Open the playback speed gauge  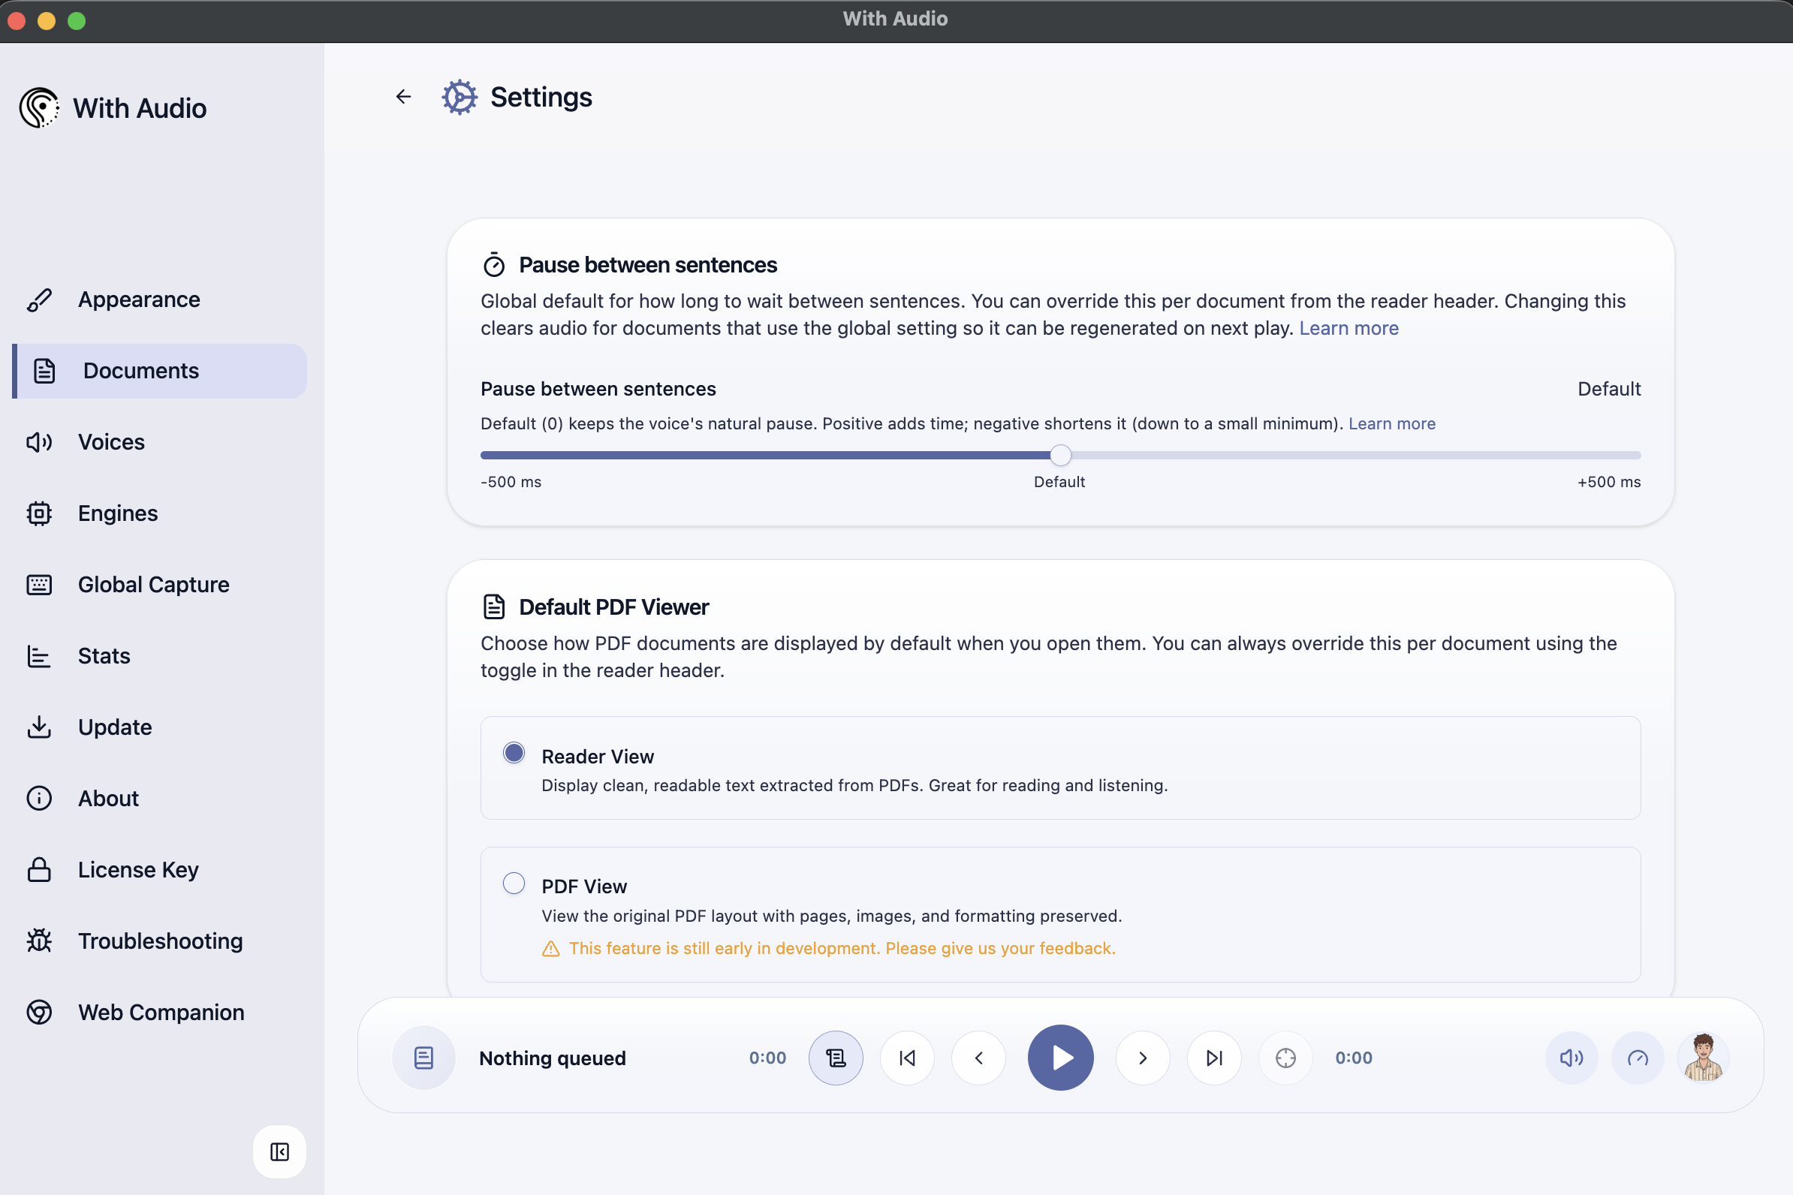point(1638,1058)
